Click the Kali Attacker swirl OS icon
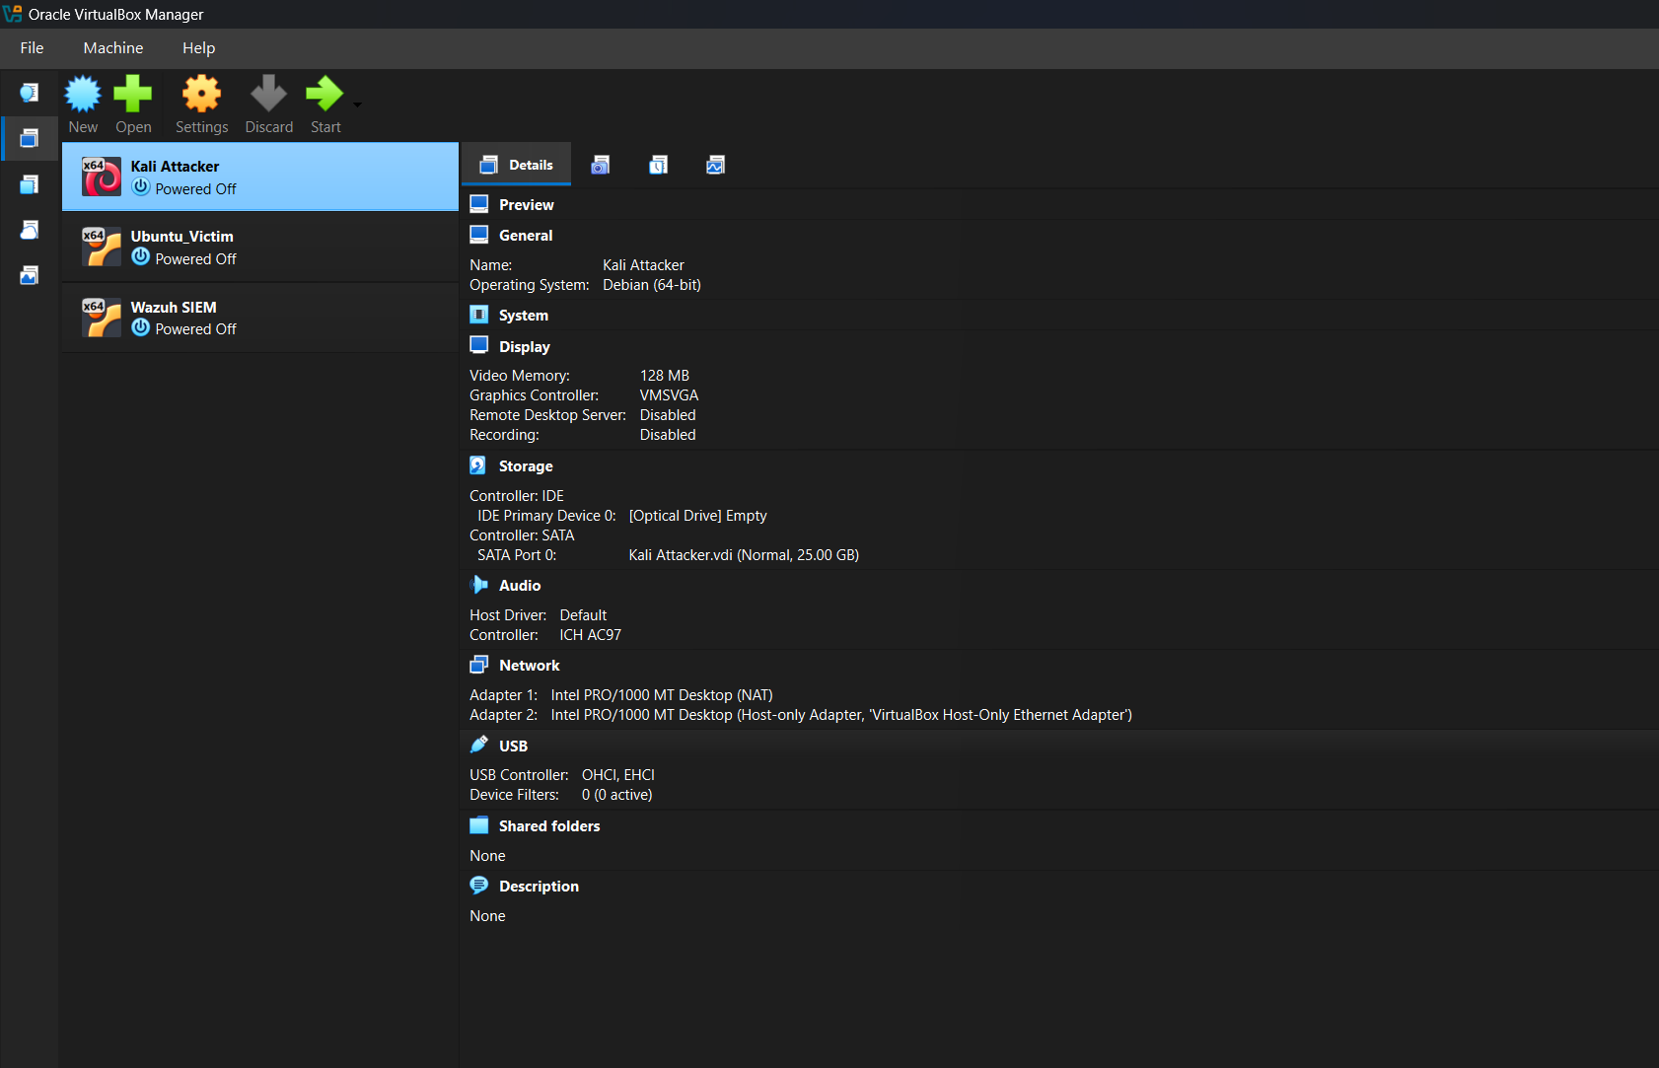The width and height of the screenshot is (1659, 1068). click(101, 177)
